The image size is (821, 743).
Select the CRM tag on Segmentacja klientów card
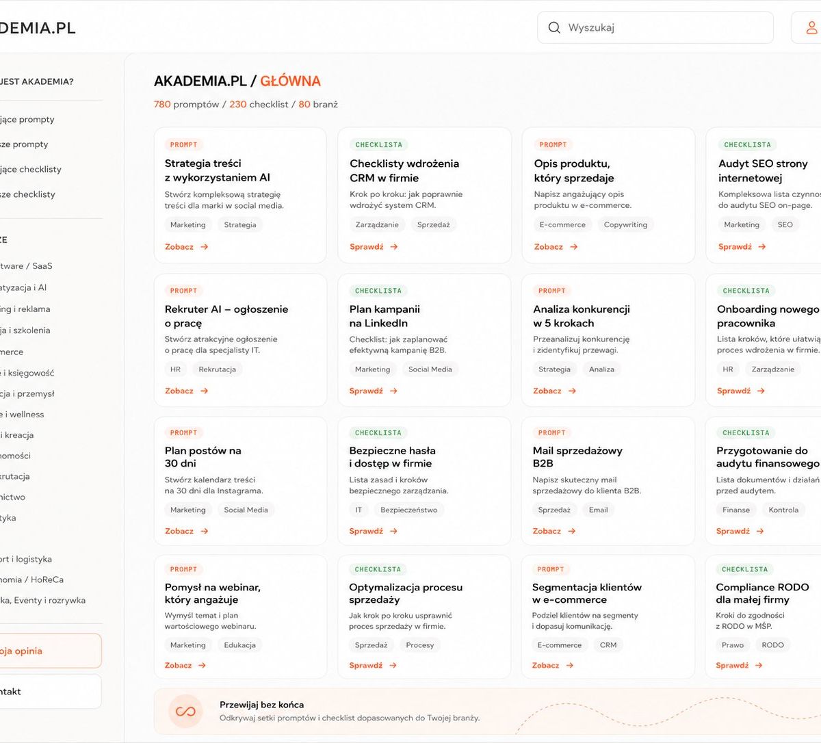[608, 645]
